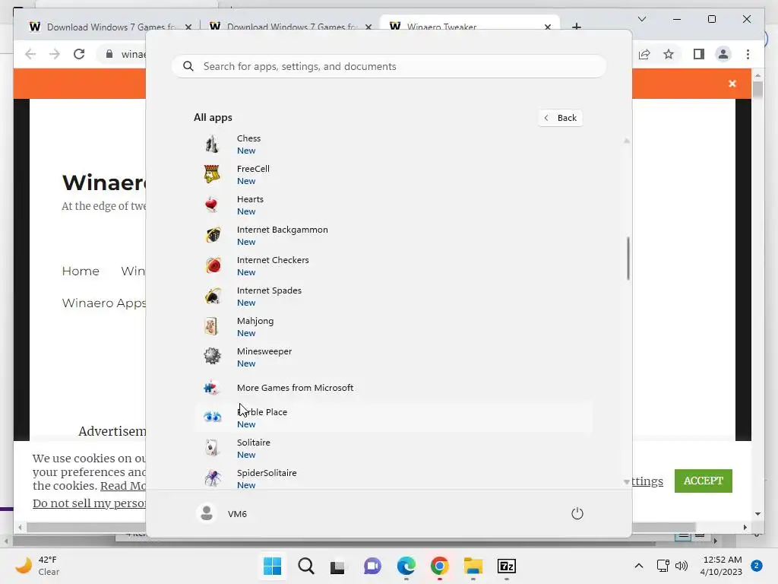The image size is (778, 584).
Task: Accept cookies with the ACCEPT button
Action: click(703, 481)
